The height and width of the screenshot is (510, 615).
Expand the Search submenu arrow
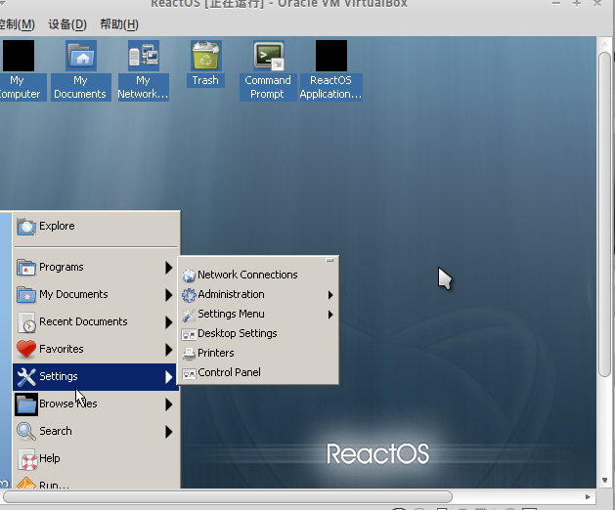point(168,432)
